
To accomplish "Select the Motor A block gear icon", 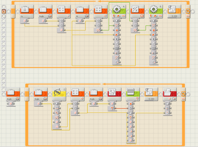I will click(x=117, y=9).
